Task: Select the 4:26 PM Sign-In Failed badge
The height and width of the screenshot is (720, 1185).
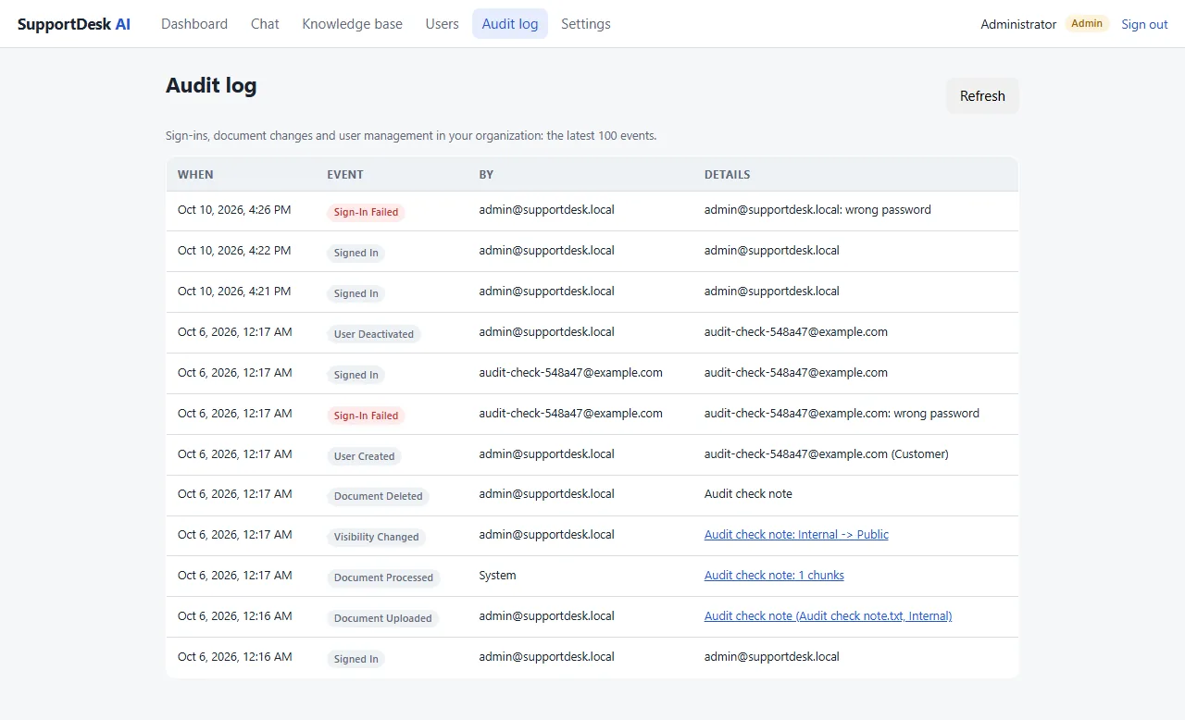Action: click(366, 212)
